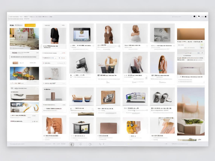
Task: Open the tablet screen product thumbnail
Action: point(82,34)
